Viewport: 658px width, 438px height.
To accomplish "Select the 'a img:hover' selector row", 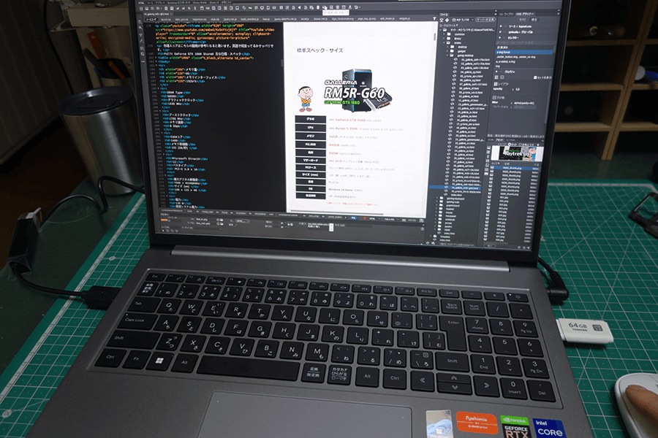I will pyautogui.click(x=523, y=52).
